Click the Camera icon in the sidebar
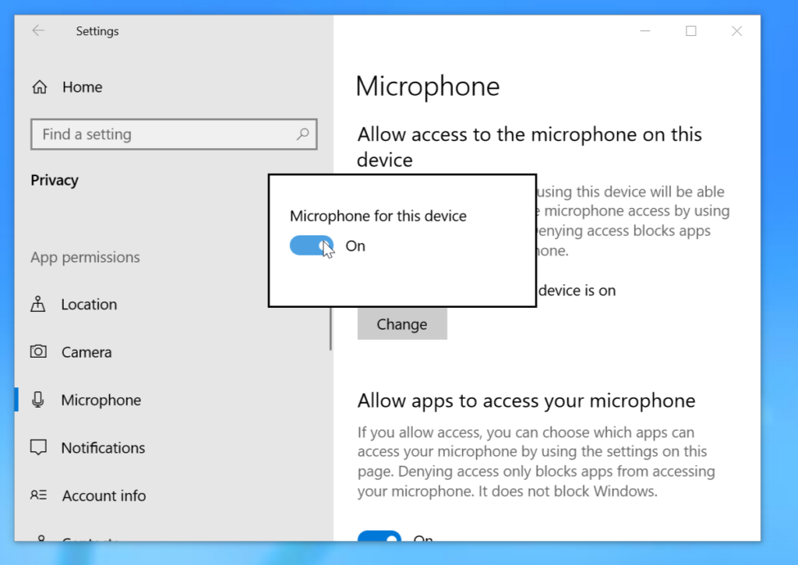 pyautogui.click(x=39, y=351)
